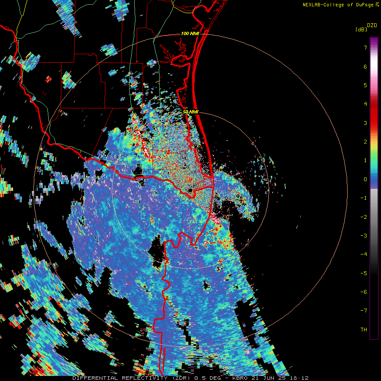
Task: Select the 100 NMI range ring label
Action: 190,33
